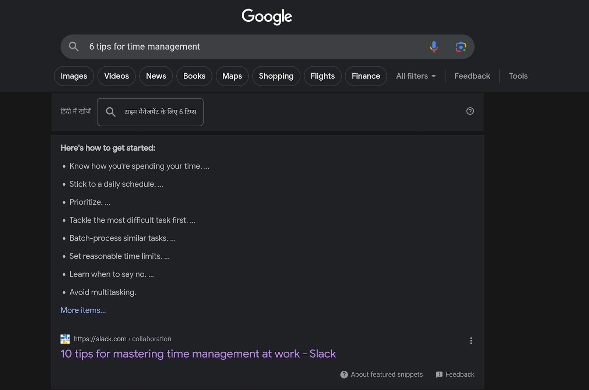Open the Tools options

[518, 76]
